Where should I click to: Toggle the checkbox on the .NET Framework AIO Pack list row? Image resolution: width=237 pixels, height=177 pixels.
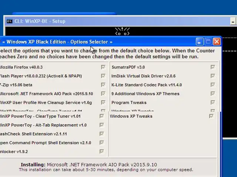pos(103,94)
